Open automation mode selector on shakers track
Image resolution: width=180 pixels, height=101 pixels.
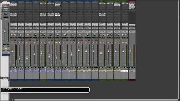(43, 28)
